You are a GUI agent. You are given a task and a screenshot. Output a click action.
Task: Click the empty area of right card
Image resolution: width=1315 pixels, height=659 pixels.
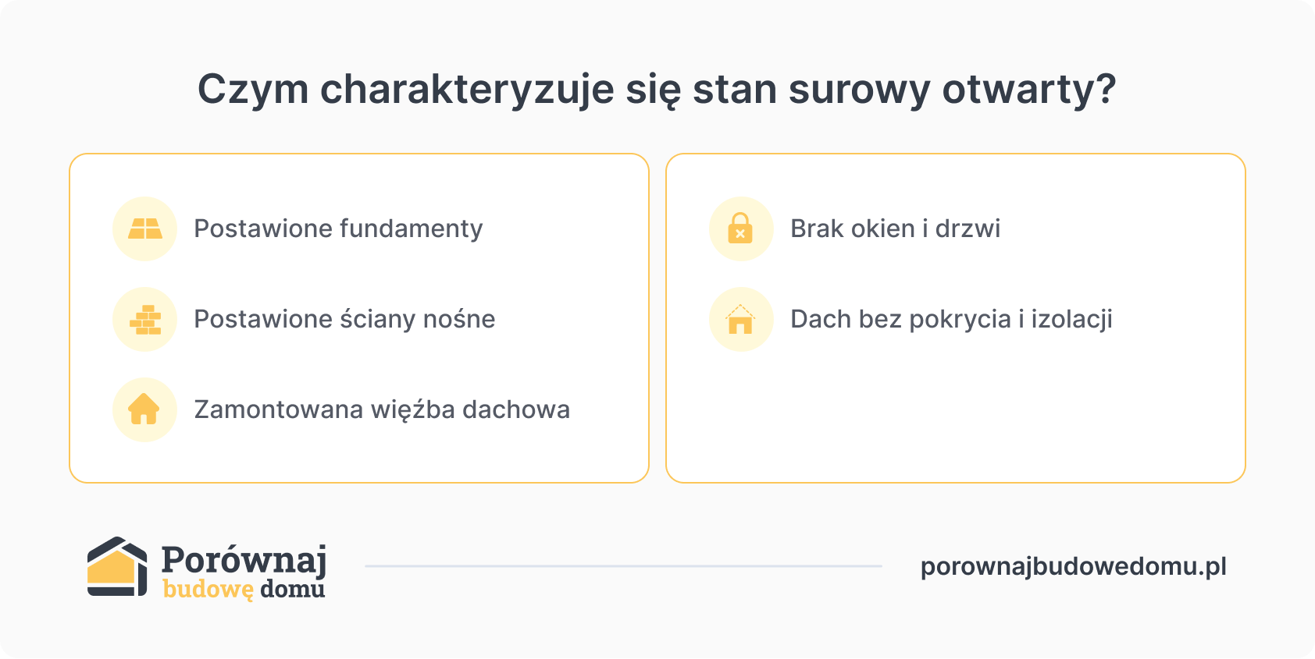tap(955, 413)
